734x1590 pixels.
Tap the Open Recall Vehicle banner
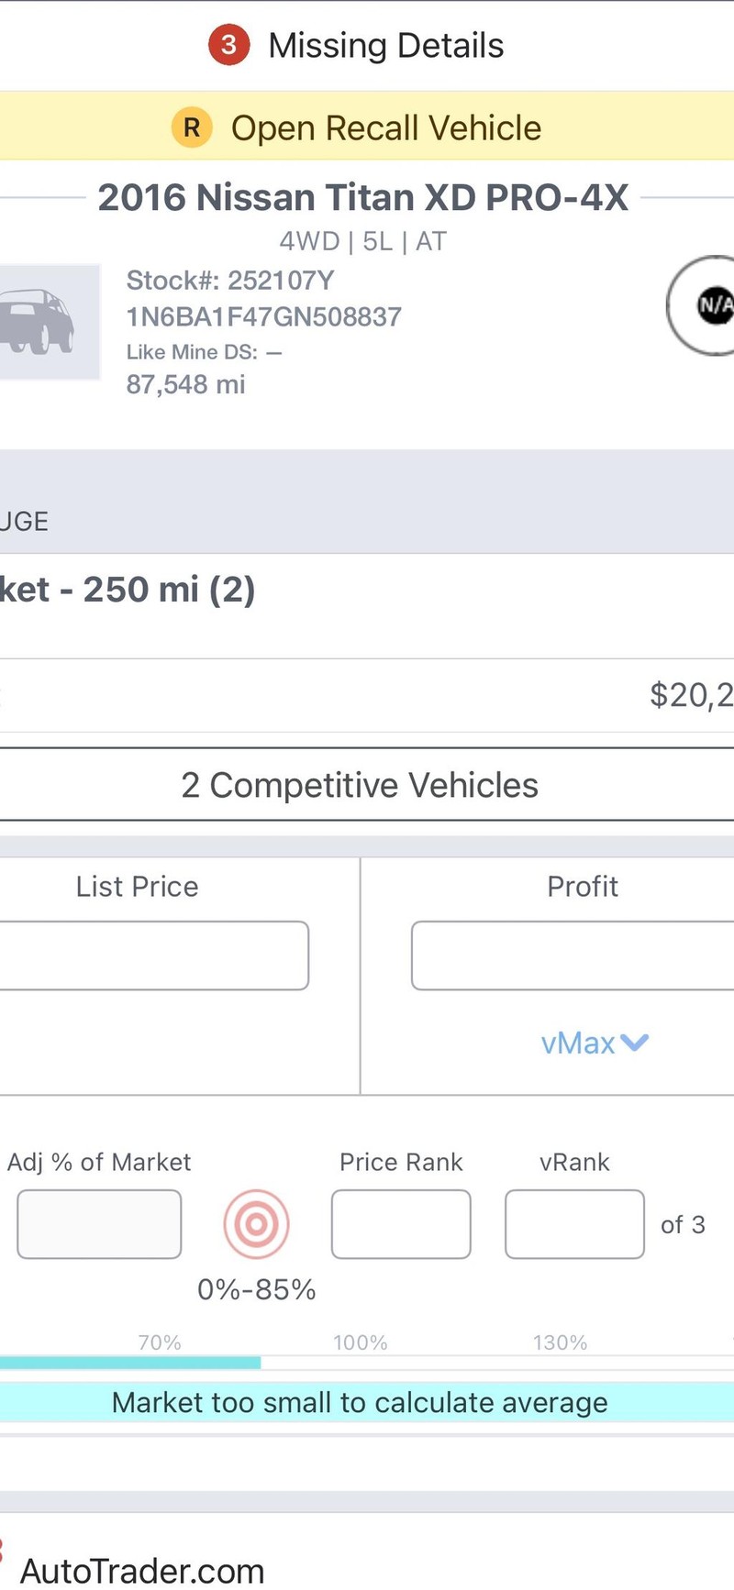tap(385, 127)
